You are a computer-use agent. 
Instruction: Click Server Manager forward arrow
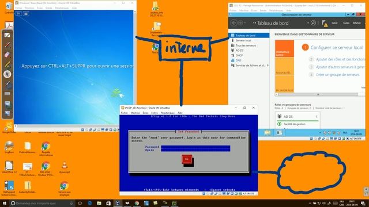click(240, 23)
